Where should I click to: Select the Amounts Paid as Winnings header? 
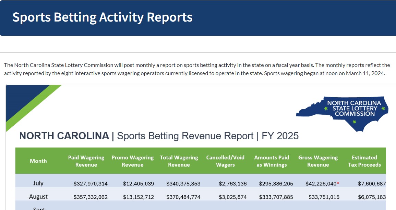click(x=272, y=161)
